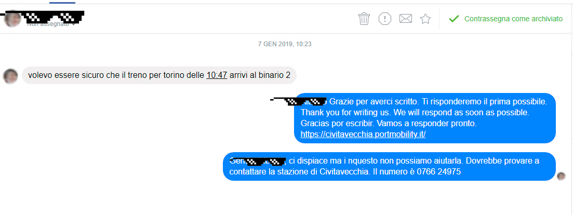Click the green checkmark archive icon
The width and height of the screenshot is (573, 215).
(454, 19)
